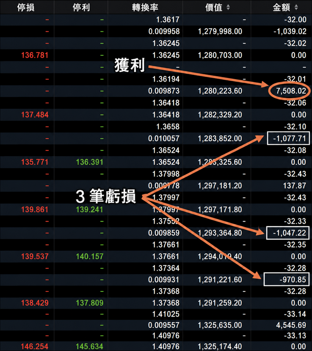Select amount cell -32.06
Viewport: 312px width, 351px height.
[295, 103]
